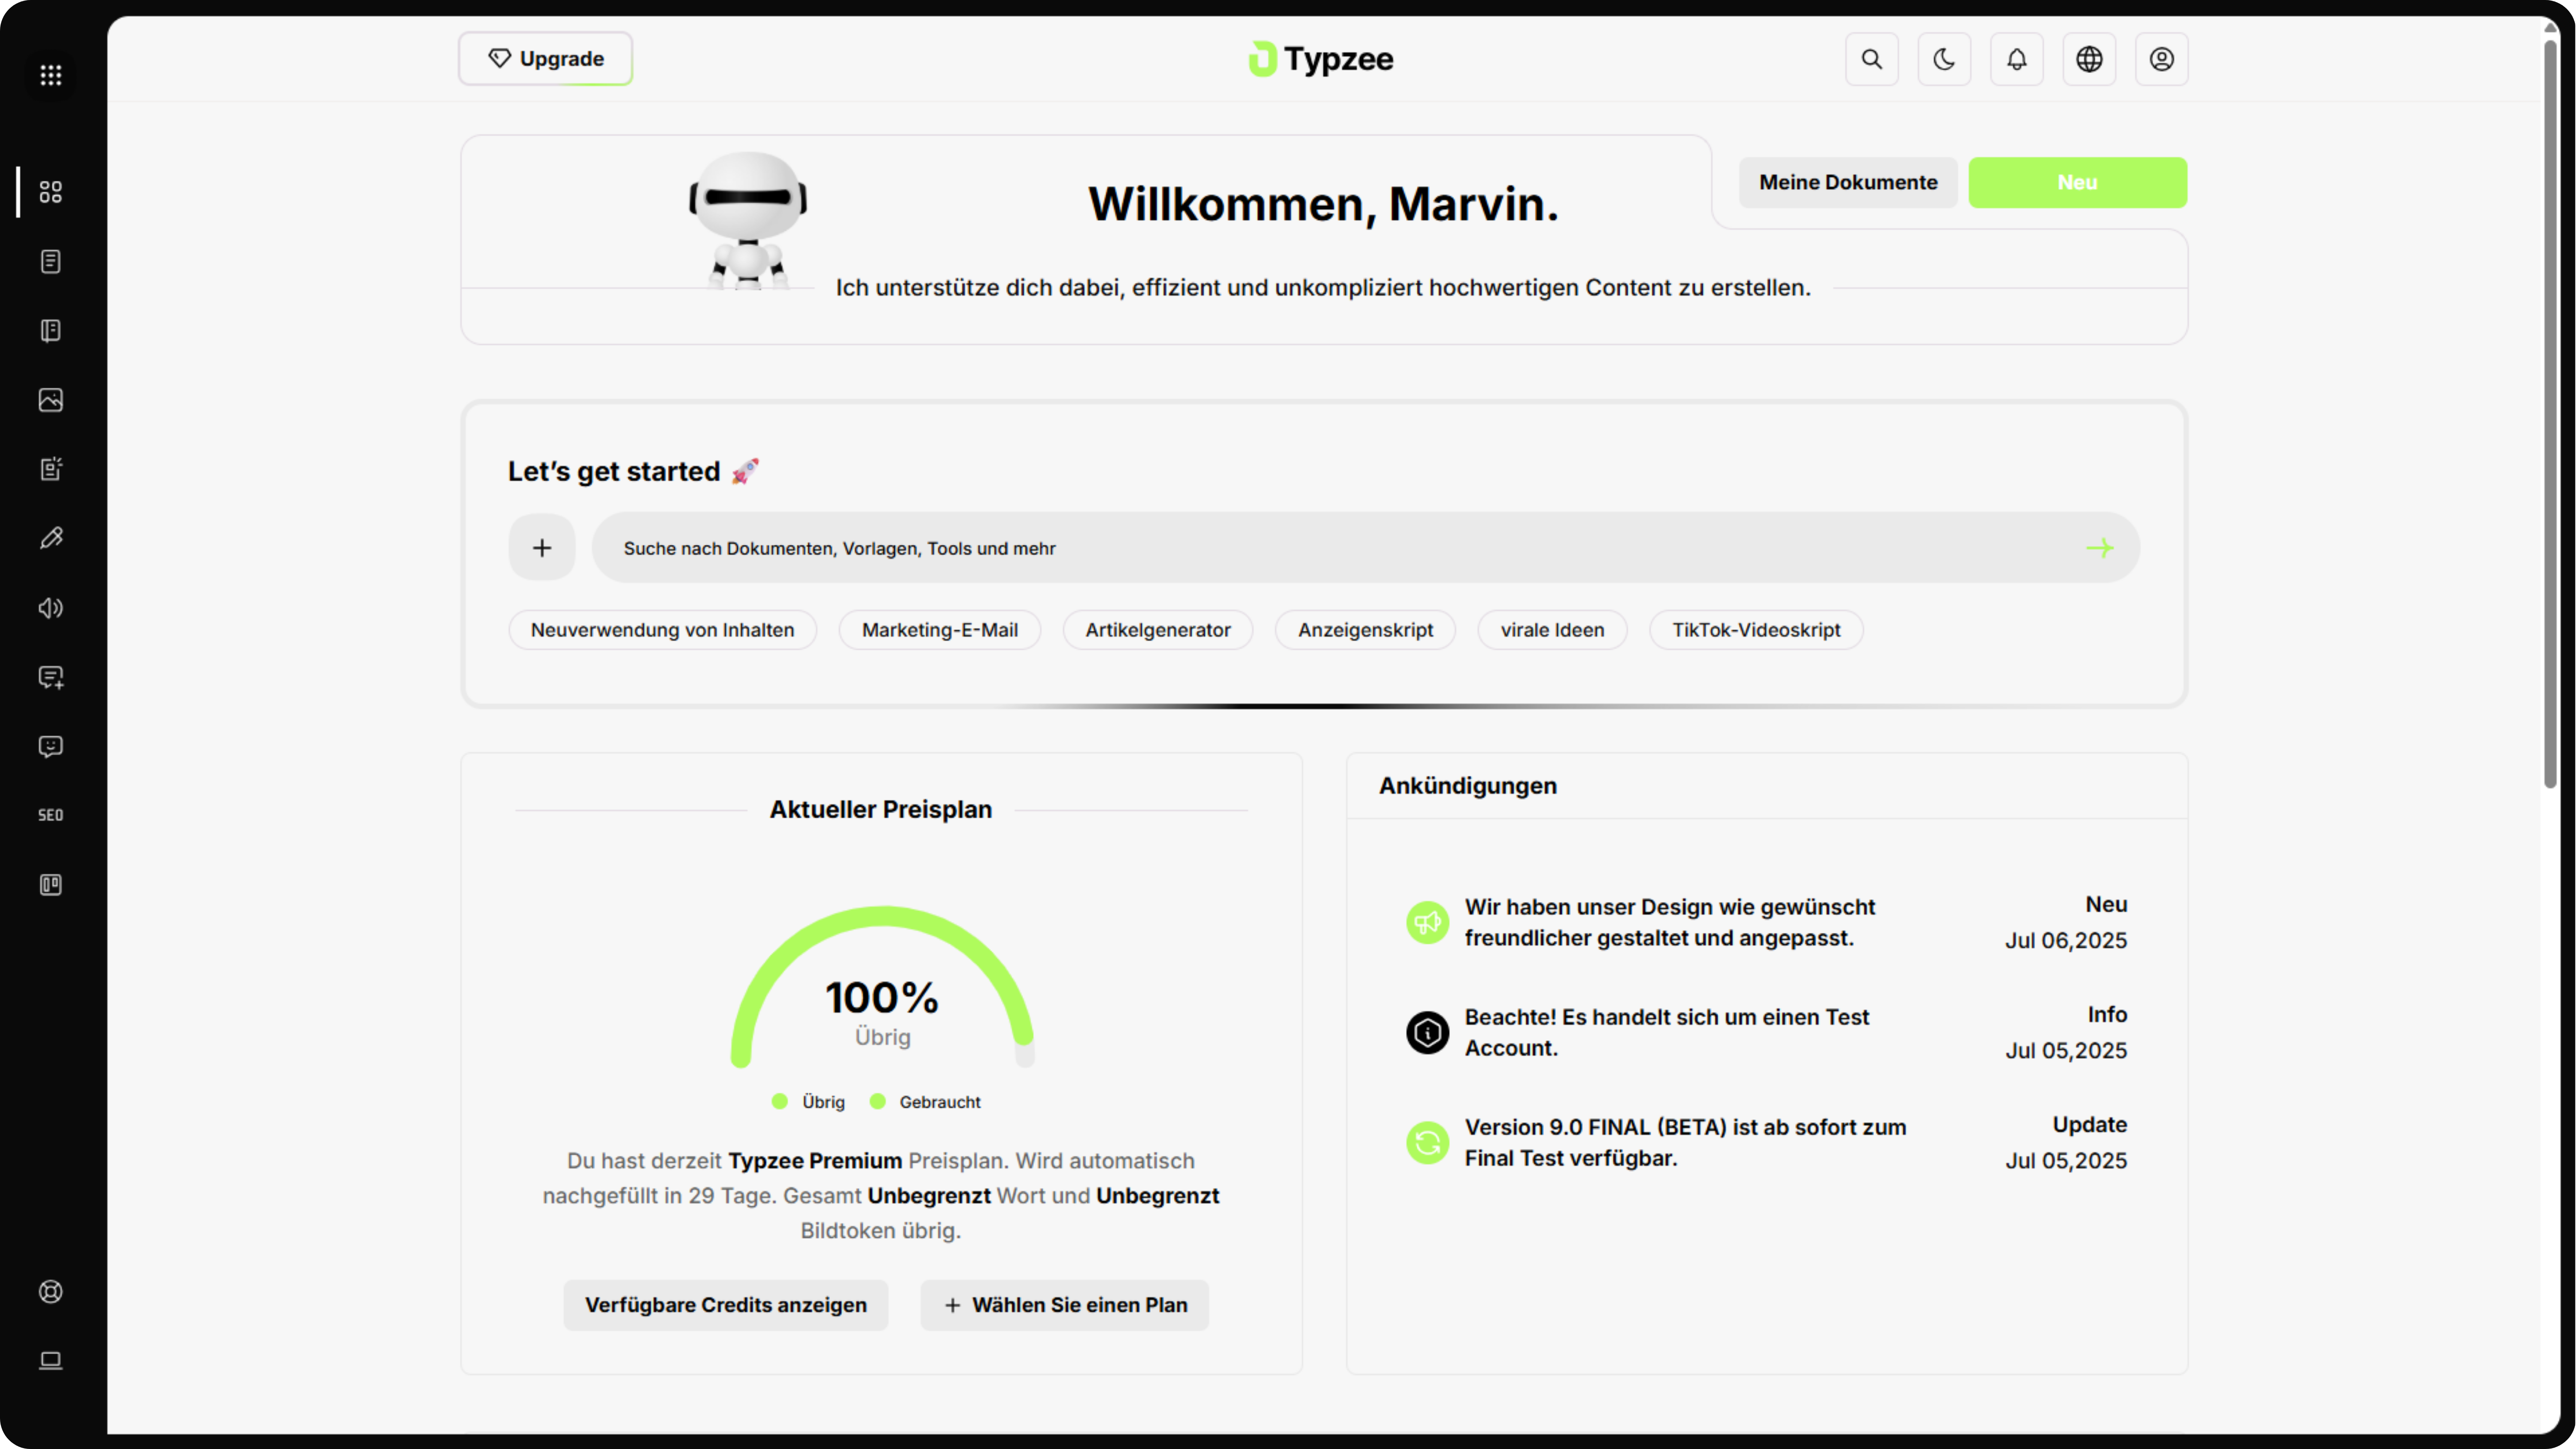
Task: Select virale Ideen chip
Action: (x=1552, y=630)
